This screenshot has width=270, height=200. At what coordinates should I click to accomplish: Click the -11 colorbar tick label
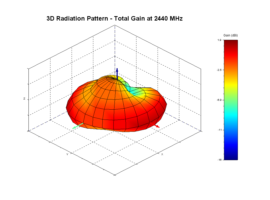[x=220, y=130]
